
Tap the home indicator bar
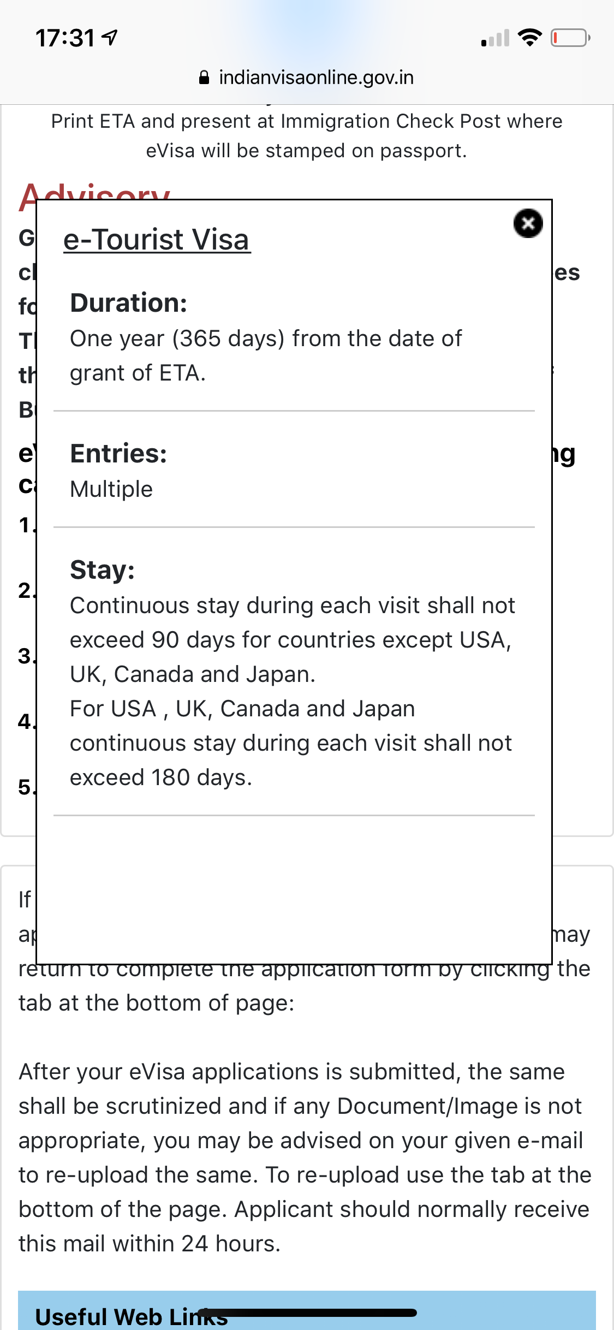coord(307,1313)
